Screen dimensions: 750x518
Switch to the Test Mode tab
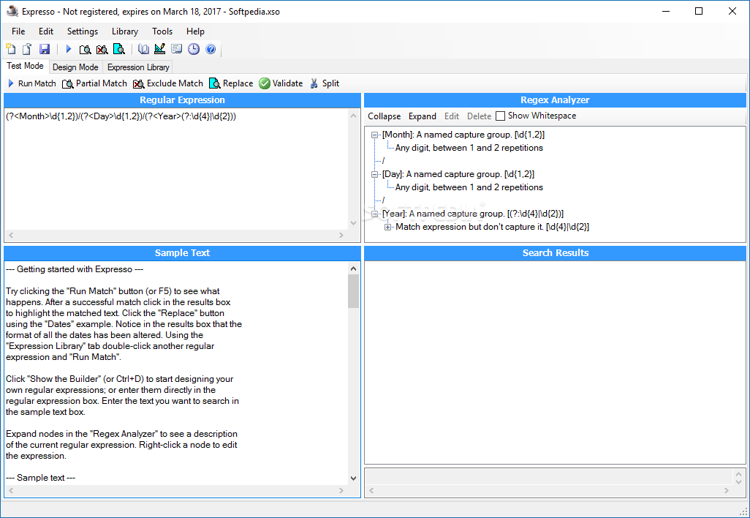coord(25,66)
